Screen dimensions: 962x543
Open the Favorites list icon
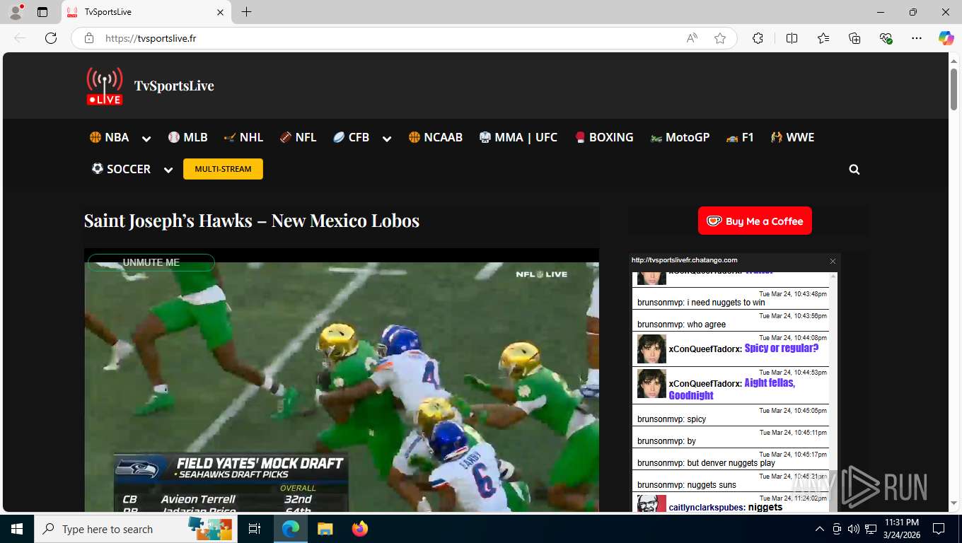pyautogui.click(x=823, y=38)
